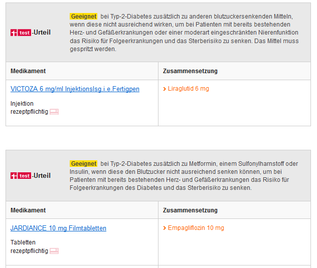Screen dimensions: 317x268
Task: Click the prescription icon under Victoza
Action: point(54,112)
